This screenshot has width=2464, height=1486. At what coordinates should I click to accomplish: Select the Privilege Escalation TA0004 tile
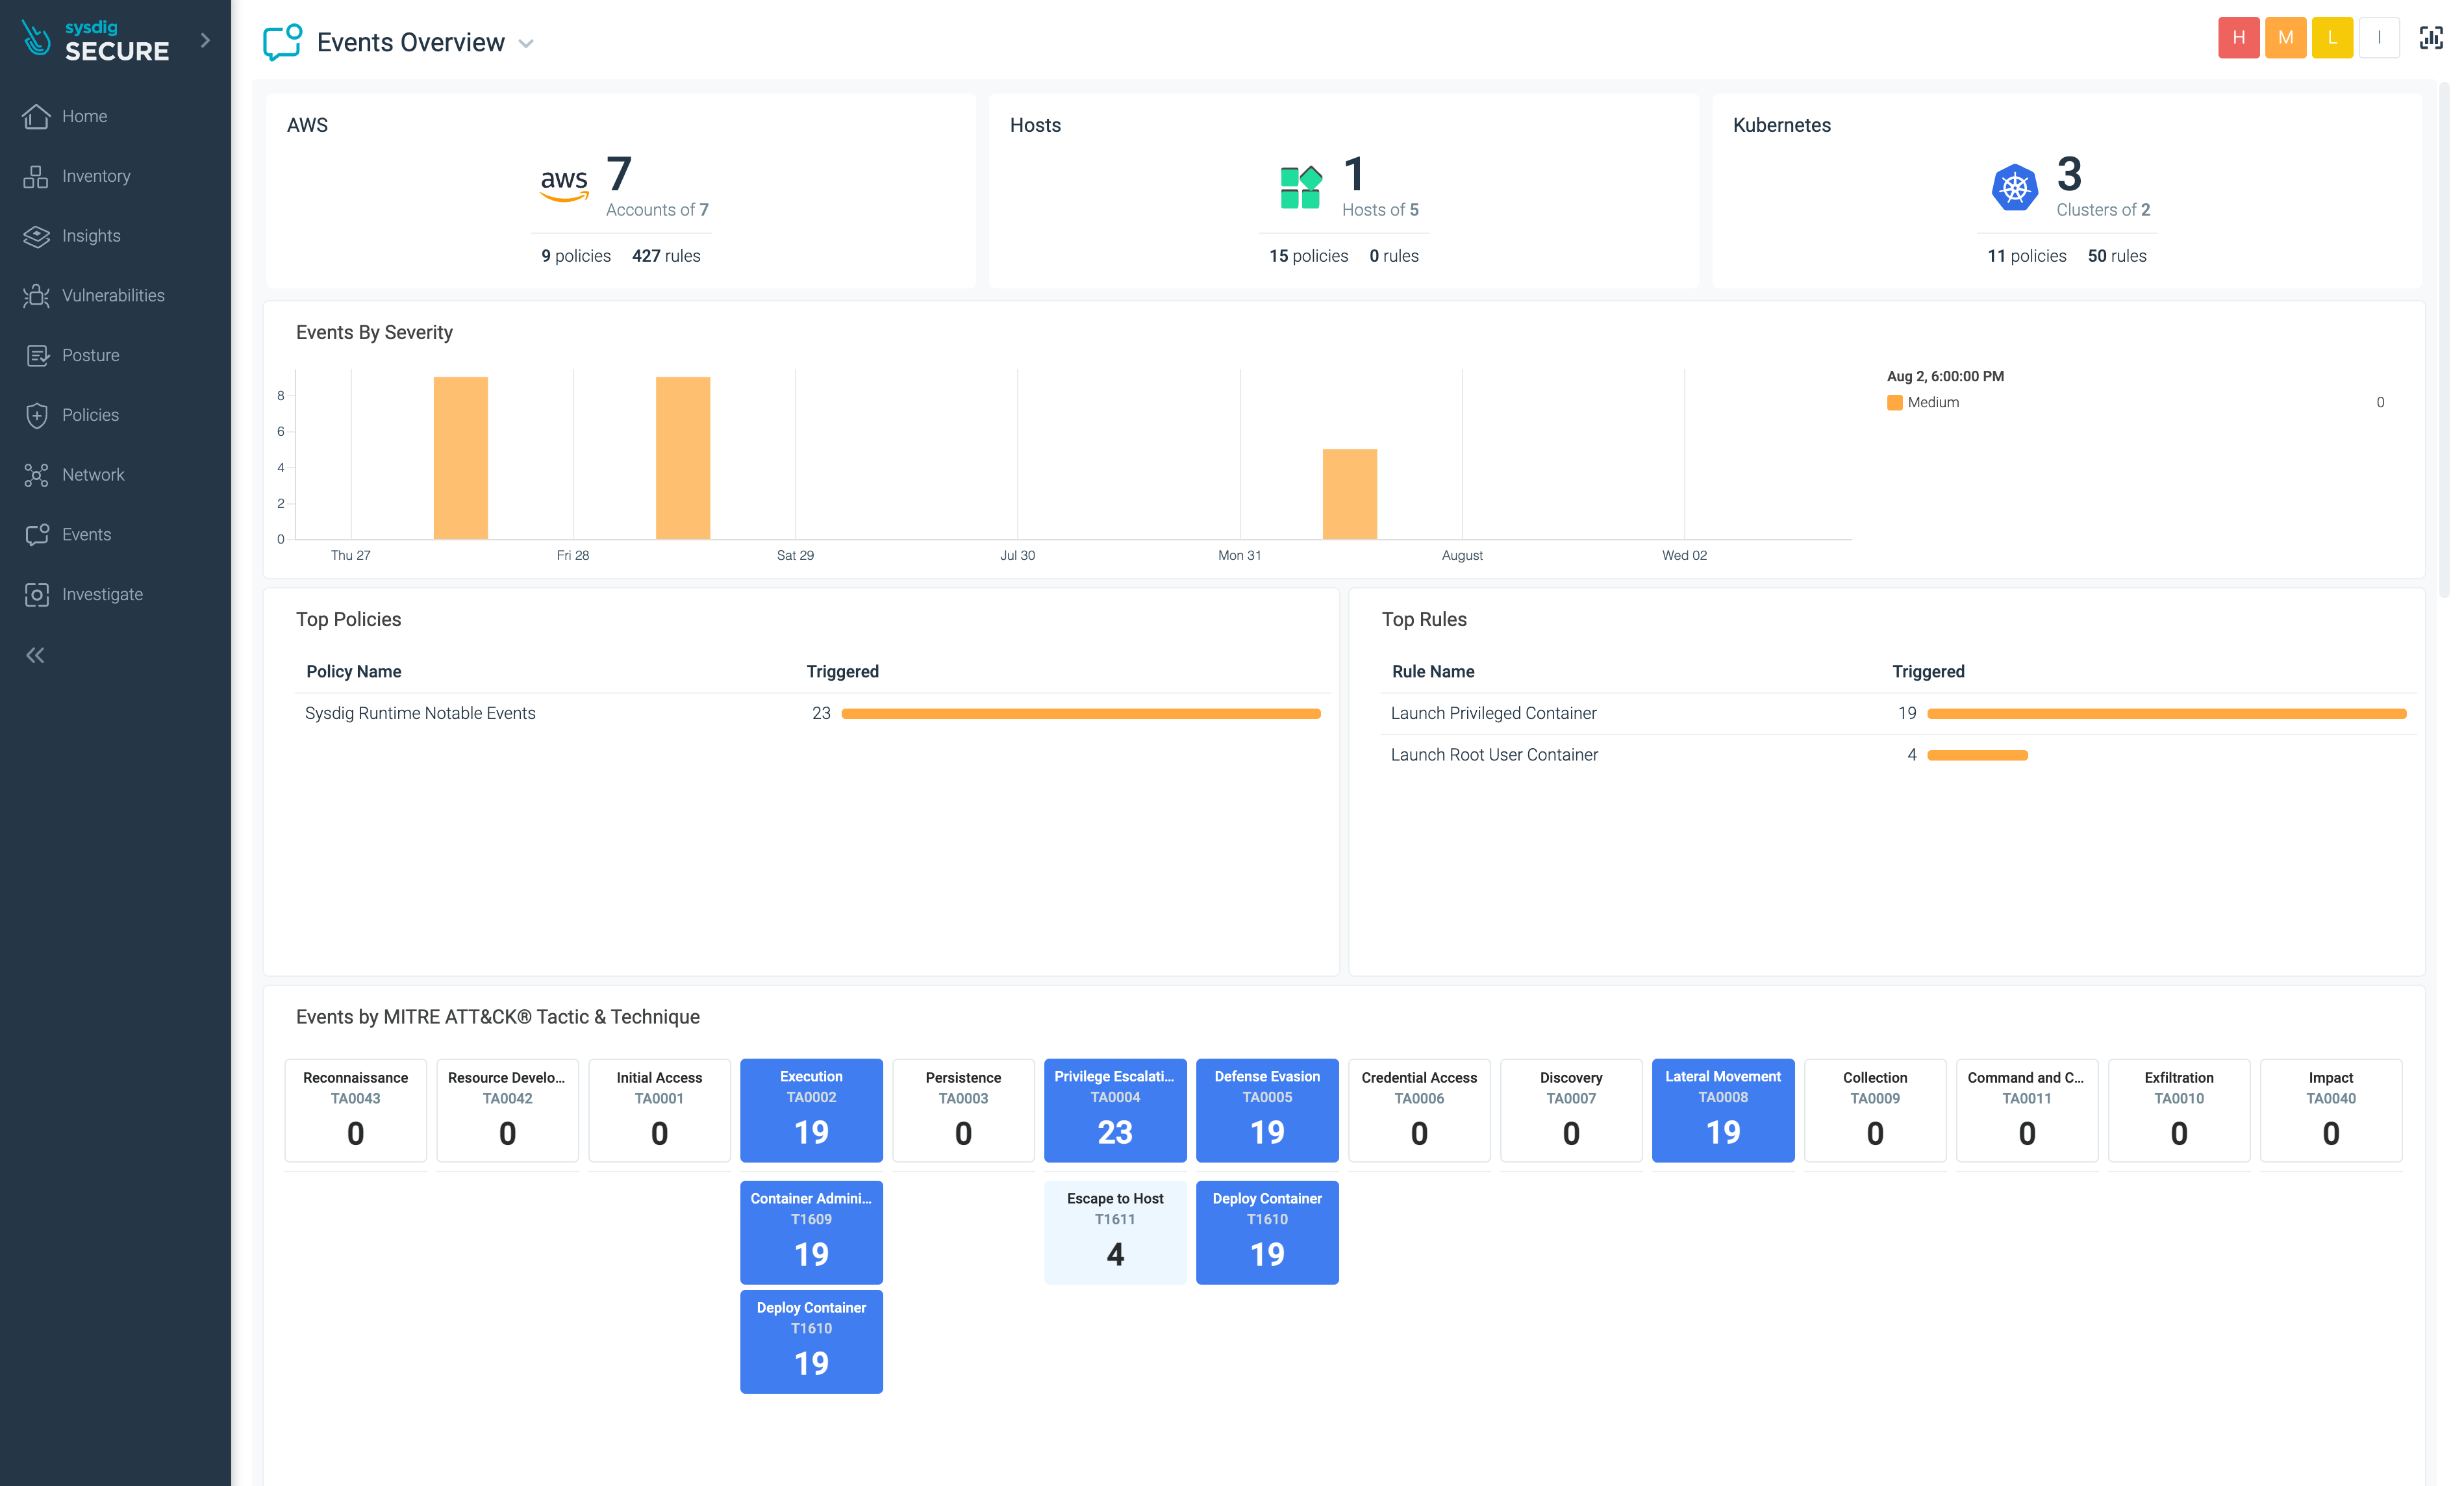point(1116,1109)
